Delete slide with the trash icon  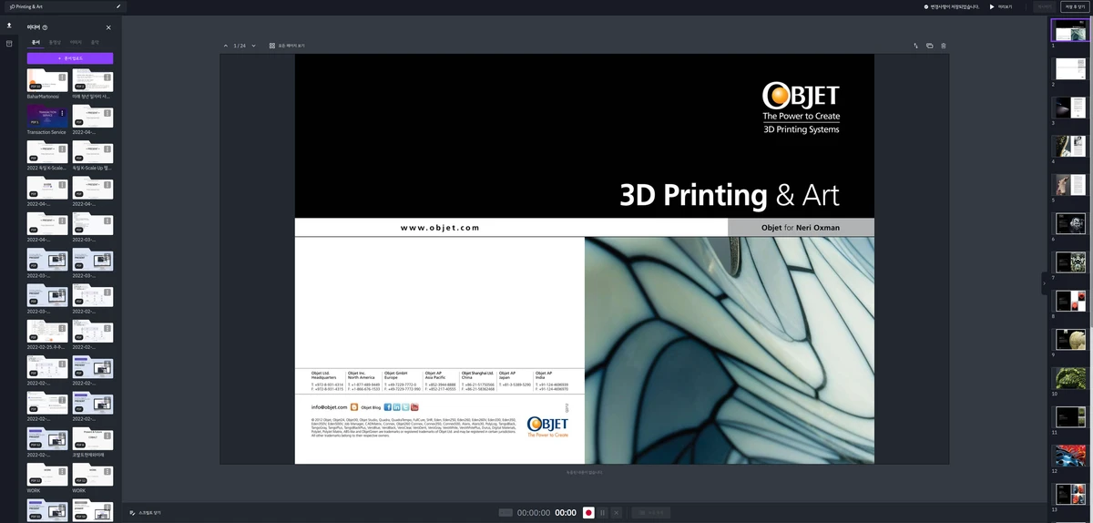coord(944,46)
